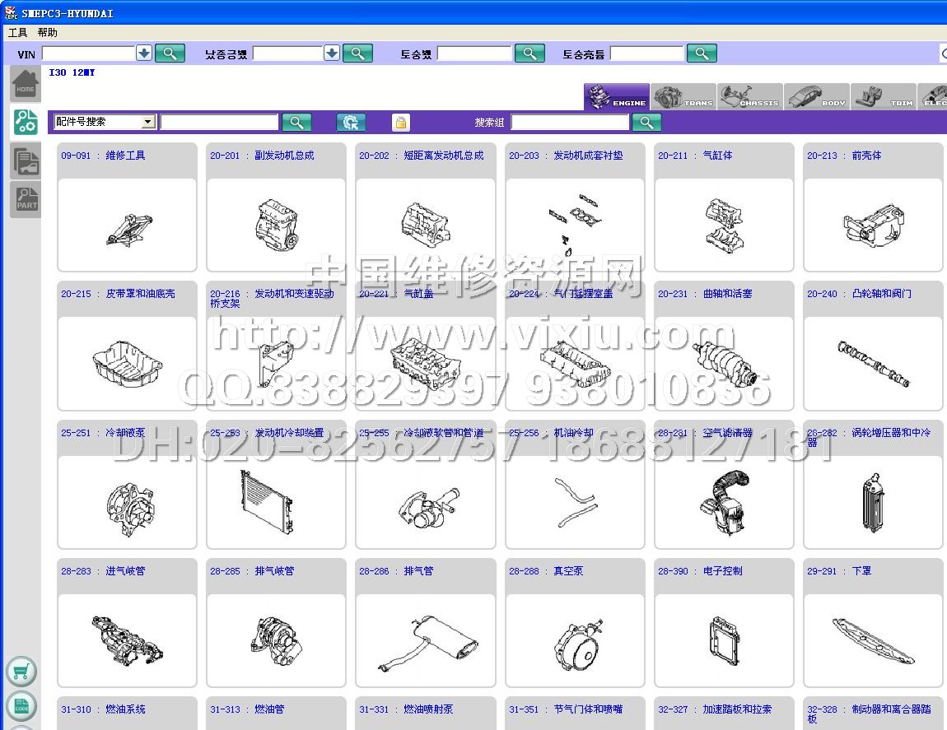
Task: Click the HOME icon in the sidebar
Action: tap(26, 86)
